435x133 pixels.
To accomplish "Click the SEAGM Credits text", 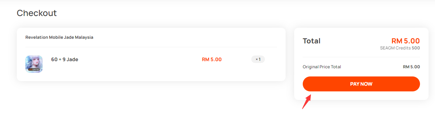I will pos(395,48).
